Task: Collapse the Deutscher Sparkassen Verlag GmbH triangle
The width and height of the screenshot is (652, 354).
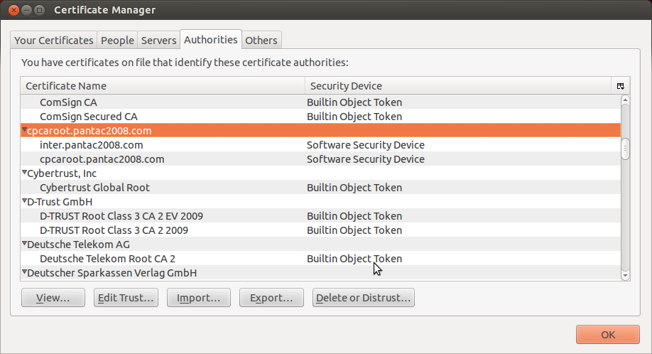Action: [x=24, y=272]
